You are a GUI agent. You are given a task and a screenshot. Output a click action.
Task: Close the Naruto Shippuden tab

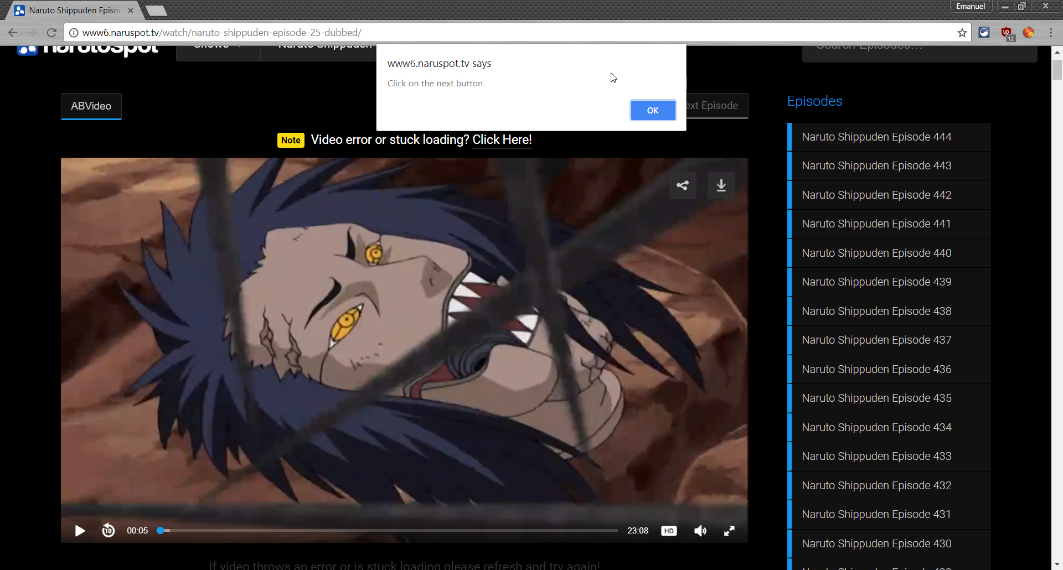pyautogui.click(x=131, y=11)
